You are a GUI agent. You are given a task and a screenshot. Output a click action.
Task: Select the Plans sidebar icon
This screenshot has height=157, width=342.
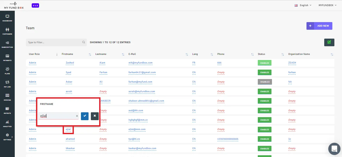tap(7, 71)
